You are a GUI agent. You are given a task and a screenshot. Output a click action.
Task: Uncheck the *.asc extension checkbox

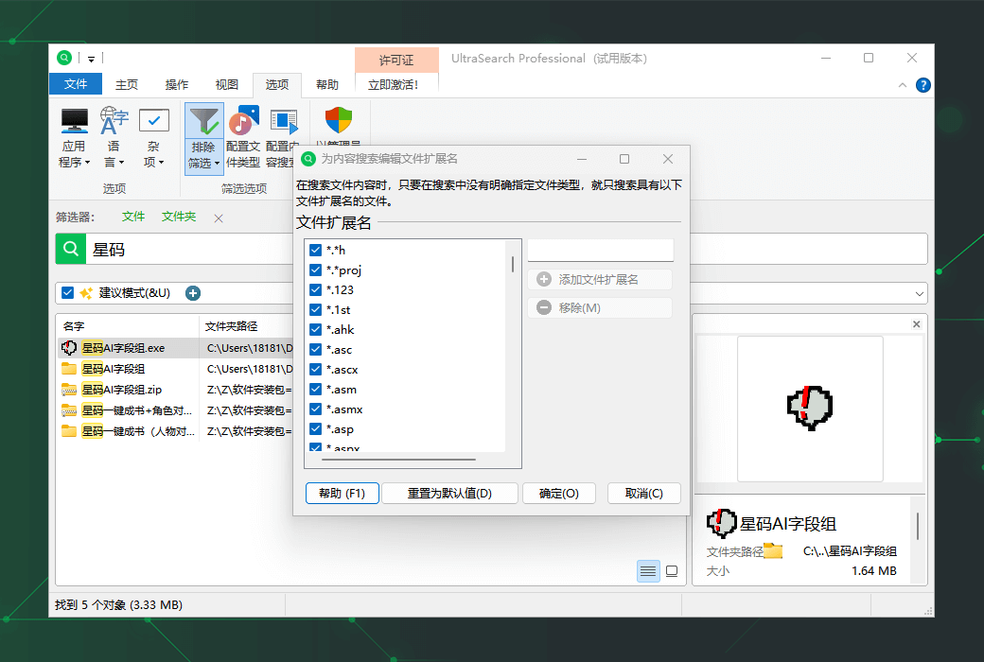click(316, 350)
